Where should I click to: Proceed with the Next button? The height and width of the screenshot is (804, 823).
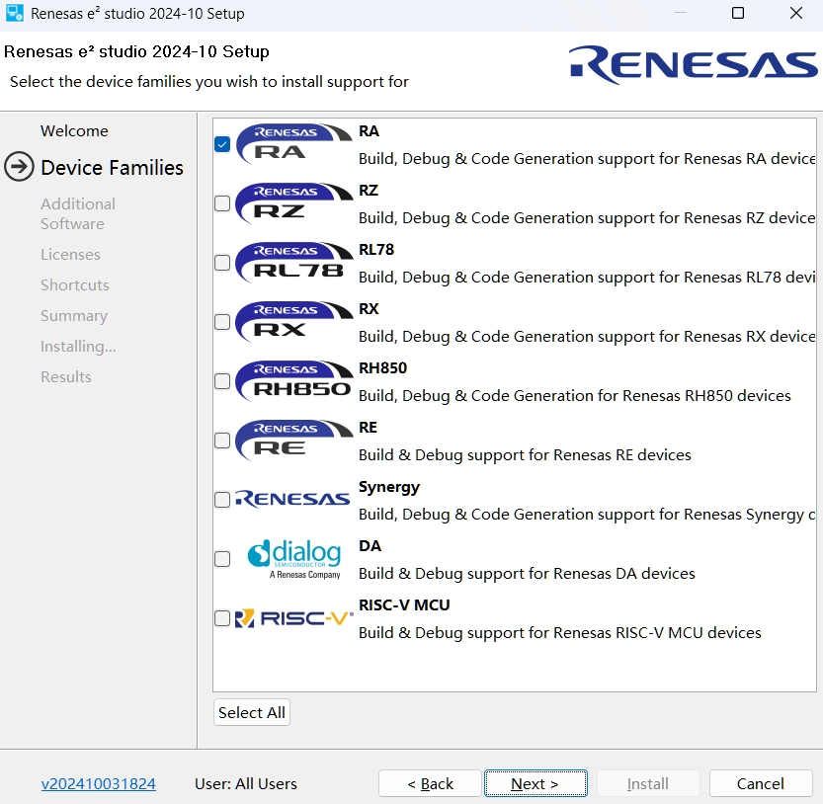(x=535, y=783)
